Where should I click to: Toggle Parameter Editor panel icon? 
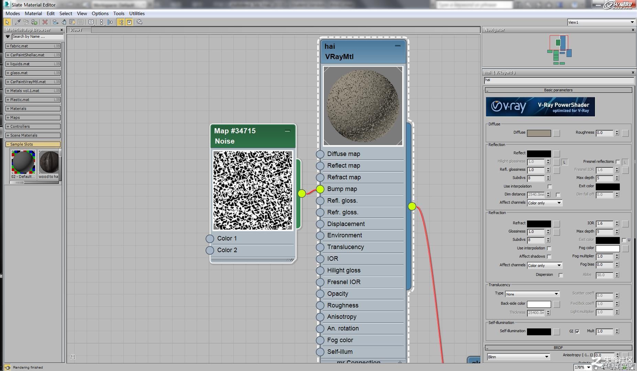[129, 22]
